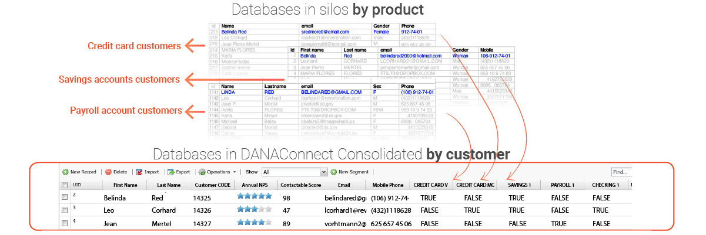Select the last name cell 'Mertel'
This screenshot has height=235, width=706.
coord(162,224)
